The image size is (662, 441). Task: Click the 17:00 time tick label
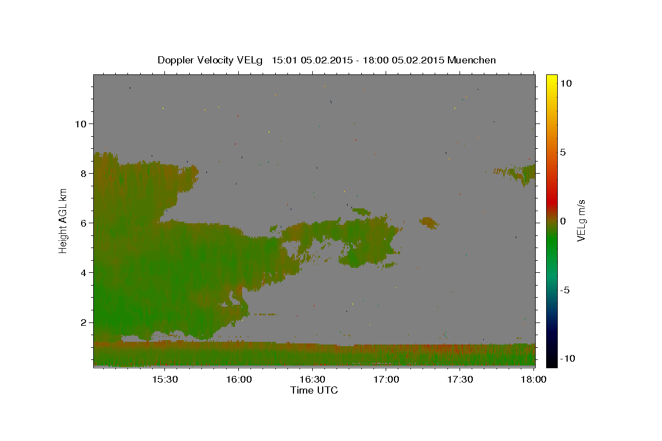click(x=386, y=379)
